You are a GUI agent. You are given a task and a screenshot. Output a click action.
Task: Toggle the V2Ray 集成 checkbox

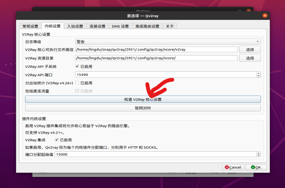tap(56, 140)
